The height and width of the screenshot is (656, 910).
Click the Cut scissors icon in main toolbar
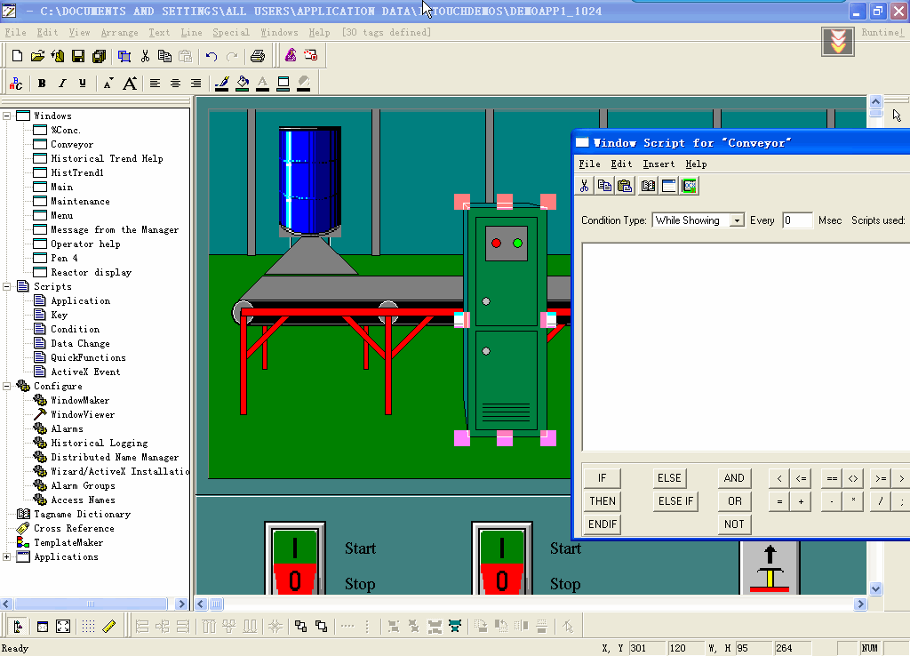click(x=145, y=56)
